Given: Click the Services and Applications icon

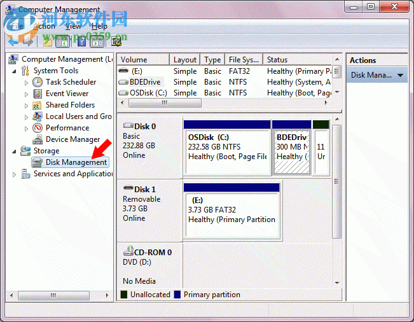Looking at the screenshot, I should pos(26,174).
